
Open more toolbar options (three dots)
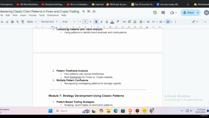pyautogui.click(x=175, y=22)
